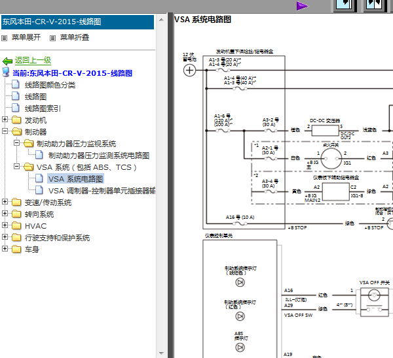Click the blue 东风本田-CR-V-2015-线路图 title banner
The height and width of the screenshot is (358, 393).
[77, 22]
